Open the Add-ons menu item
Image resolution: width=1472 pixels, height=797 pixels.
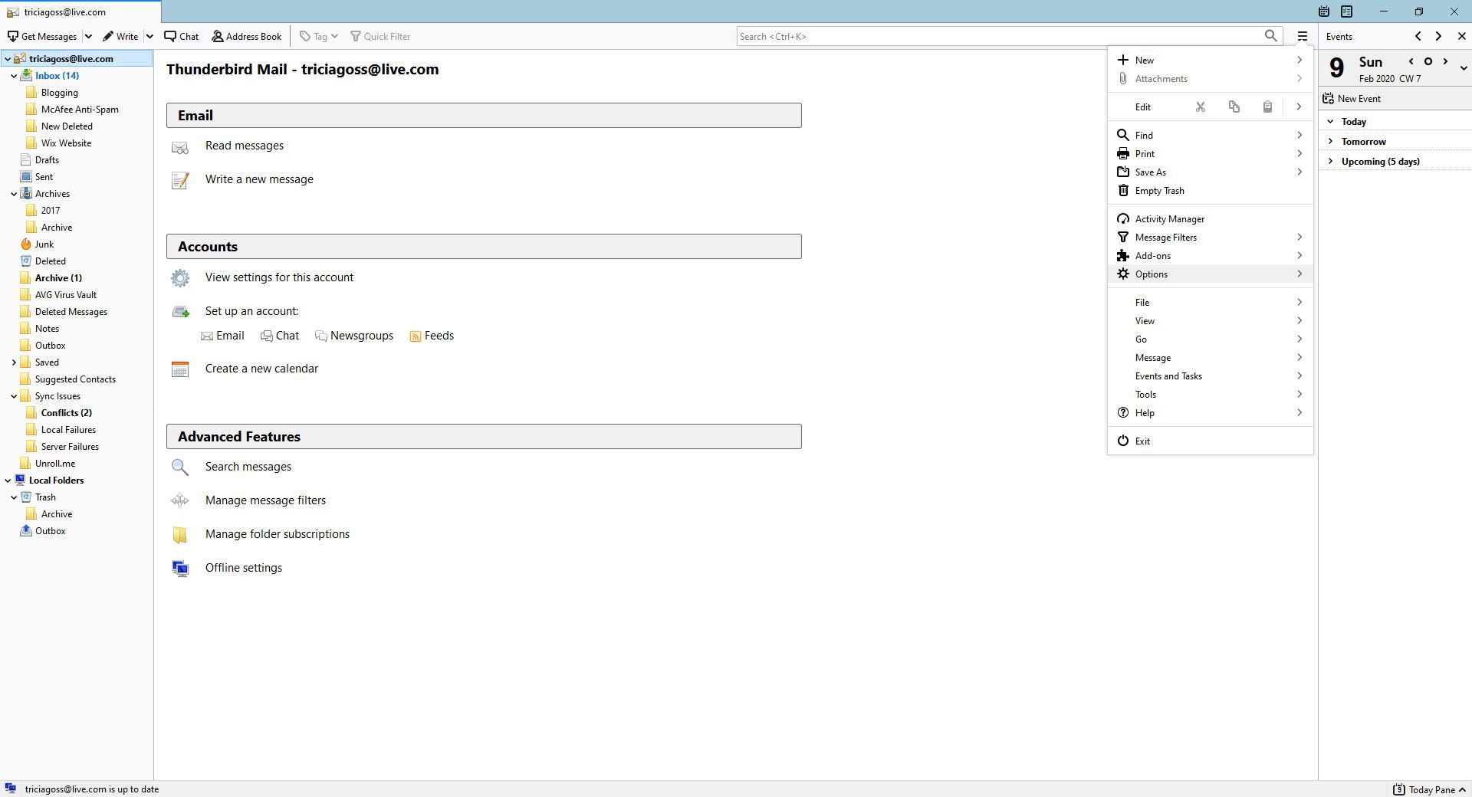click(x=1211, y=255)
